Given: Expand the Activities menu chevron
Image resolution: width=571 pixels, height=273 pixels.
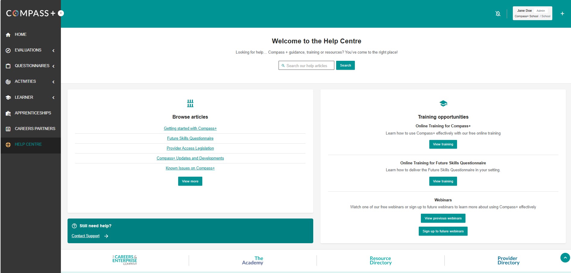Looking at the screenshot, I should 53,82.
